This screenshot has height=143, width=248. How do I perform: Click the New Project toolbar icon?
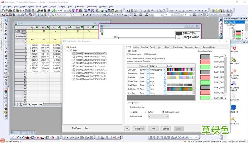(x=3, y=11)
